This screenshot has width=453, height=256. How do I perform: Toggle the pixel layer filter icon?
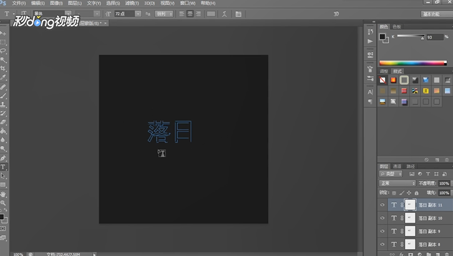tap(412, 174)
